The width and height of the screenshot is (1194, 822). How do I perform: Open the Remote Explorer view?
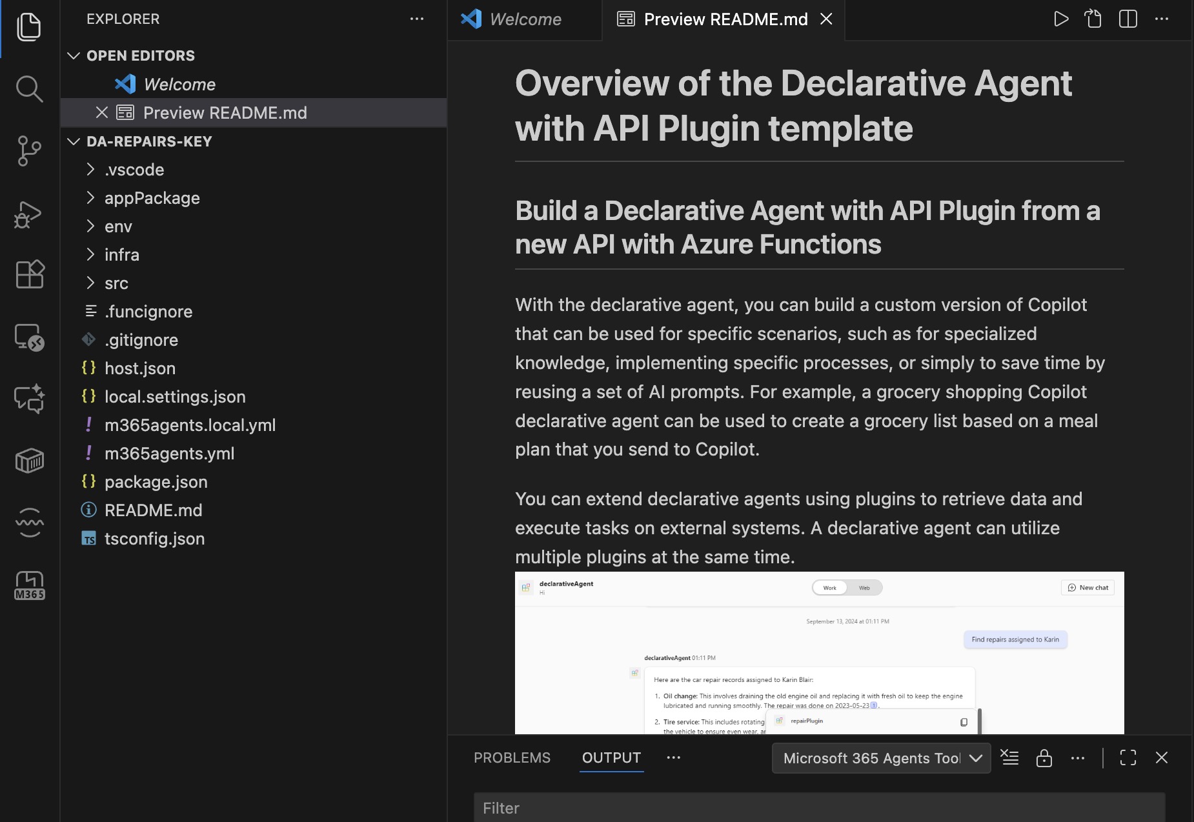click(x=29, y=337)
